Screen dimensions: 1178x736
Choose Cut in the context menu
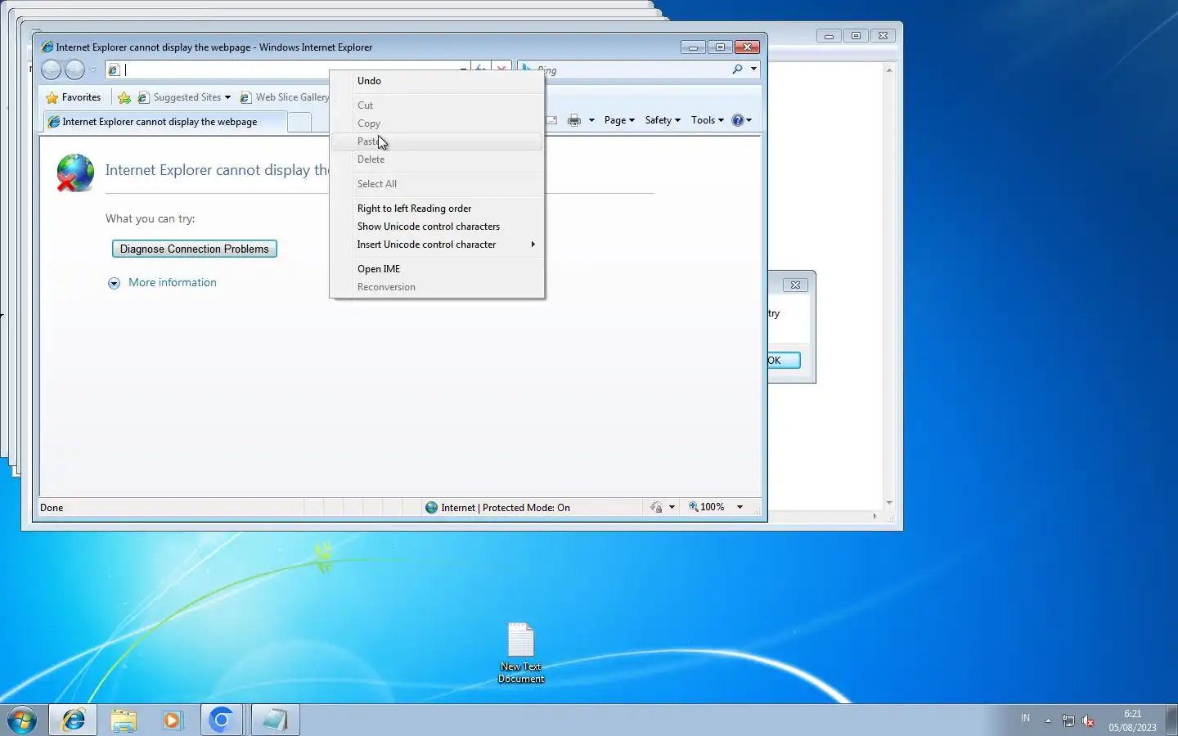point(437,105)
